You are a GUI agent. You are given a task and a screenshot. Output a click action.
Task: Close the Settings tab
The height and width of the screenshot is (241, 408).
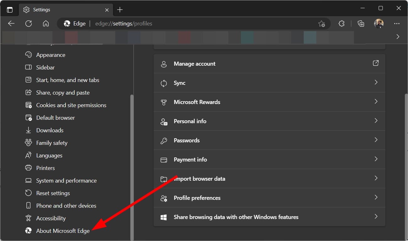(x=107, y=10)
